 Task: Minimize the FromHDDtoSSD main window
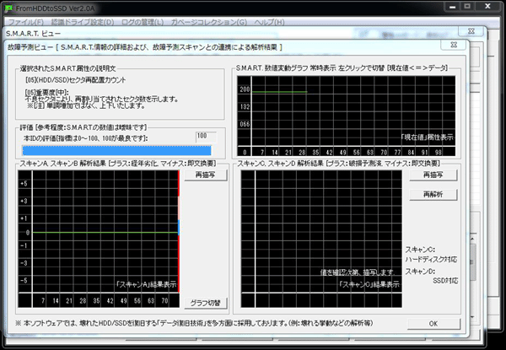pyautogui.click(x=452, y=7)
